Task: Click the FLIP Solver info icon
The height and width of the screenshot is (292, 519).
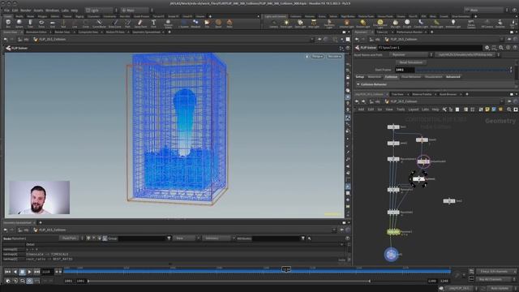Action: pos(508,48)
